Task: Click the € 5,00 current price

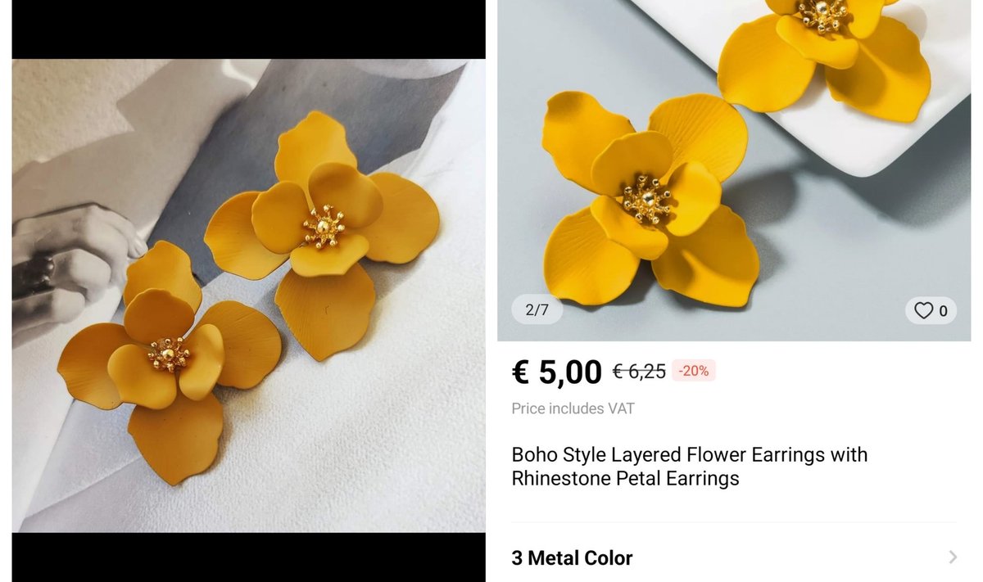Action: tap(557, 372)
